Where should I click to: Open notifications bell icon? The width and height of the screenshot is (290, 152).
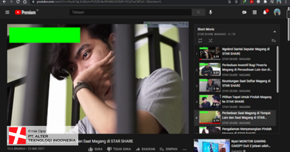265,12
